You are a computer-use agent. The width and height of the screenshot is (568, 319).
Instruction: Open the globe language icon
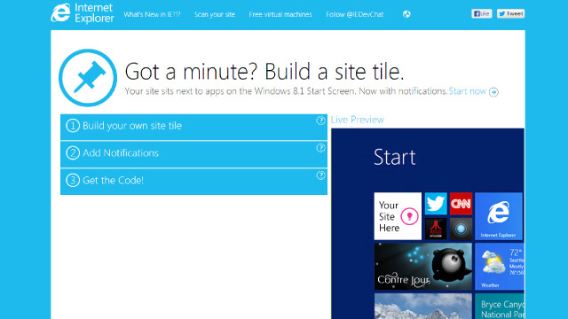(406, 14)
